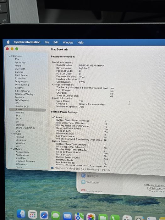Viewport: 165px width, 220px height.
Task: Open the File menu
Action: pyautogui.click(x=47, y=42)
